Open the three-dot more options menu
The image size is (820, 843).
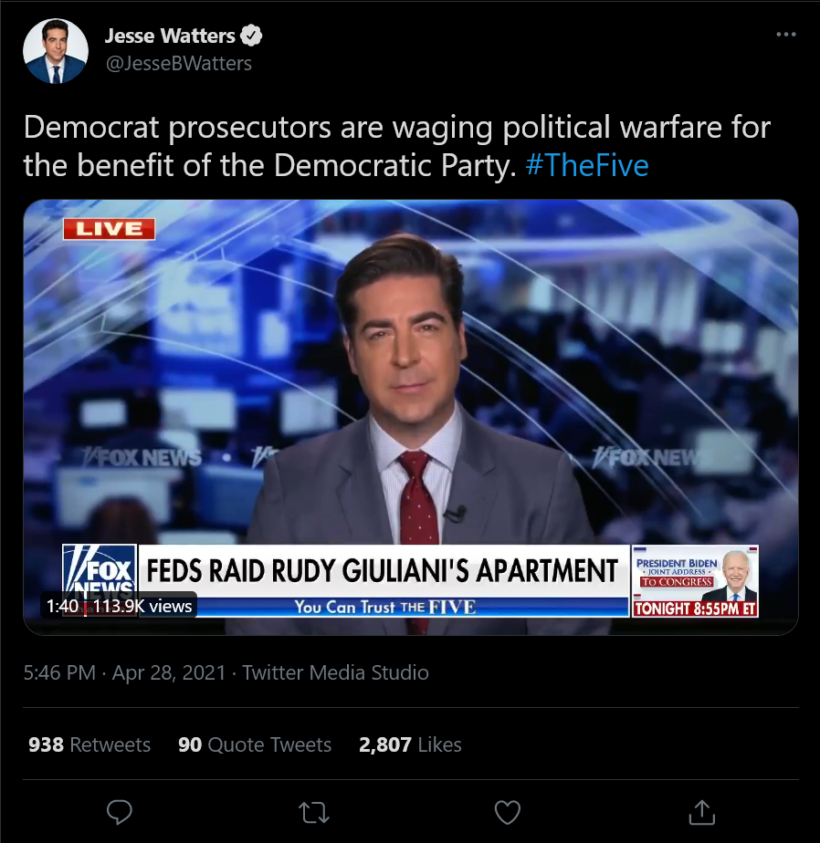pos(786,35)
